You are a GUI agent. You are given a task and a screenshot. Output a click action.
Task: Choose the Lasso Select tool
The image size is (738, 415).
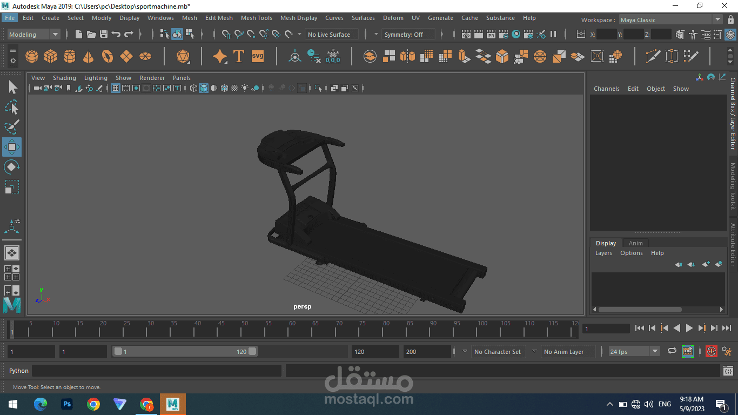pyautogui.click(x=12, y=107)
